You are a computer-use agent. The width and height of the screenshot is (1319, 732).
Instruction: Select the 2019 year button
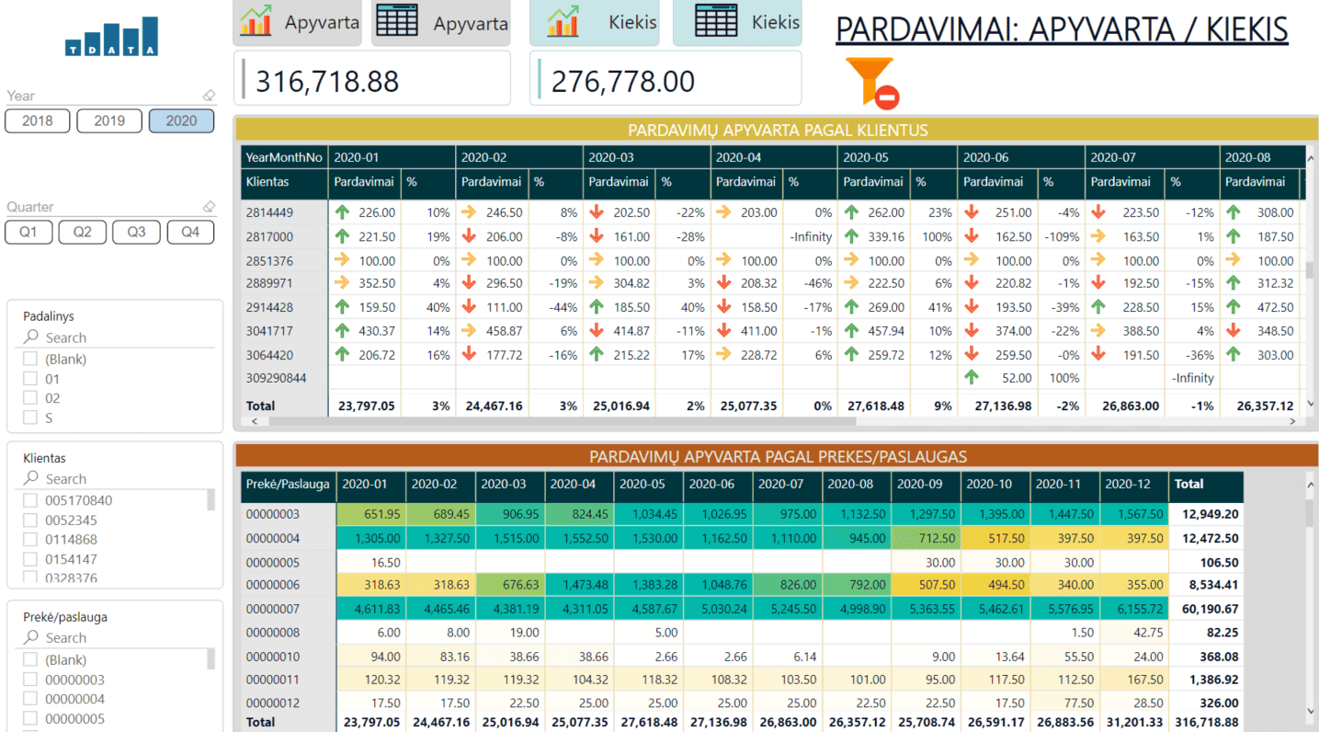point(109,120)
